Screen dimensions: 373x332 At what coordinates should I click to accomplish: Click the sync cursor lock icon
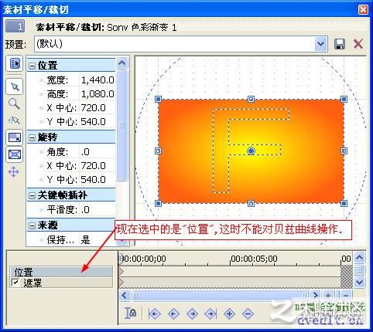(x=131, y=313)
